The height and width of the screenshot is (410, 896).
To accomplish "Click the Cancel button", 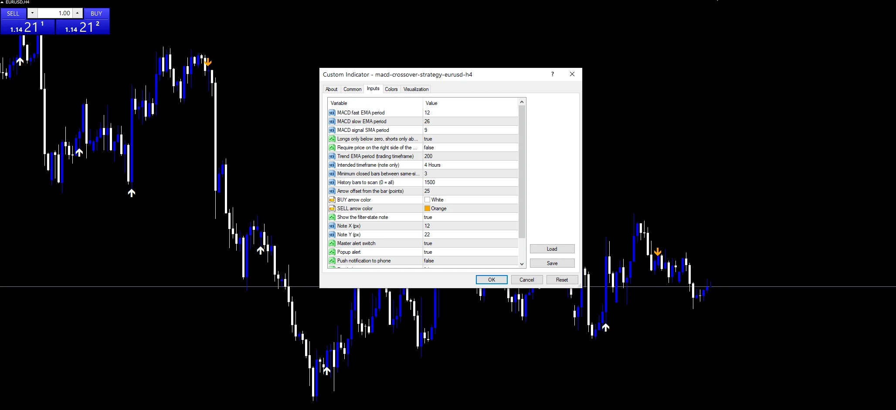I will [527, 280].
